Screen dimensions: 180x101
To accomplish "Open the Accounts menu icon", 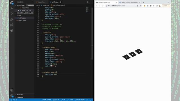I will tap(12, 90).
